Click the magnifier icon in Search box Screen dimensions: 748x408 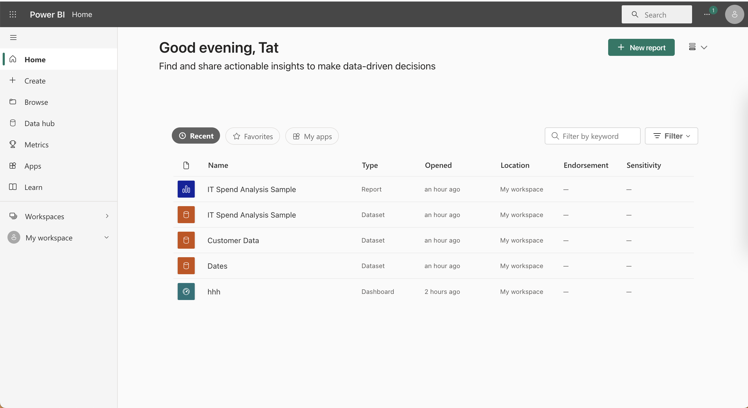[x=635, y=14]
